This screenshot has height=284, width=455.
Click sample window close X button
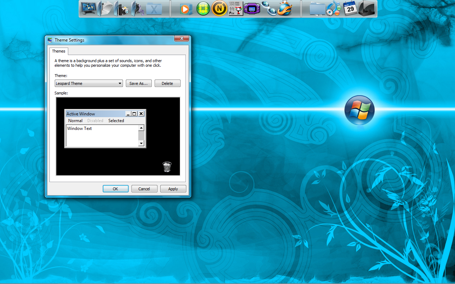pos(141,114)
